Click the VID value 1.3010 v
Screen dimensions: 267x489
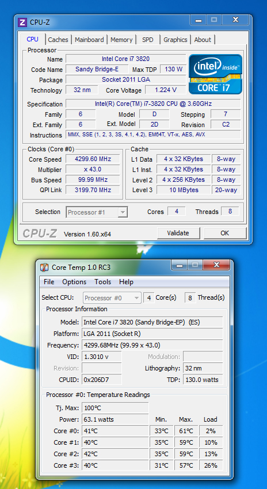click(102, 357)
